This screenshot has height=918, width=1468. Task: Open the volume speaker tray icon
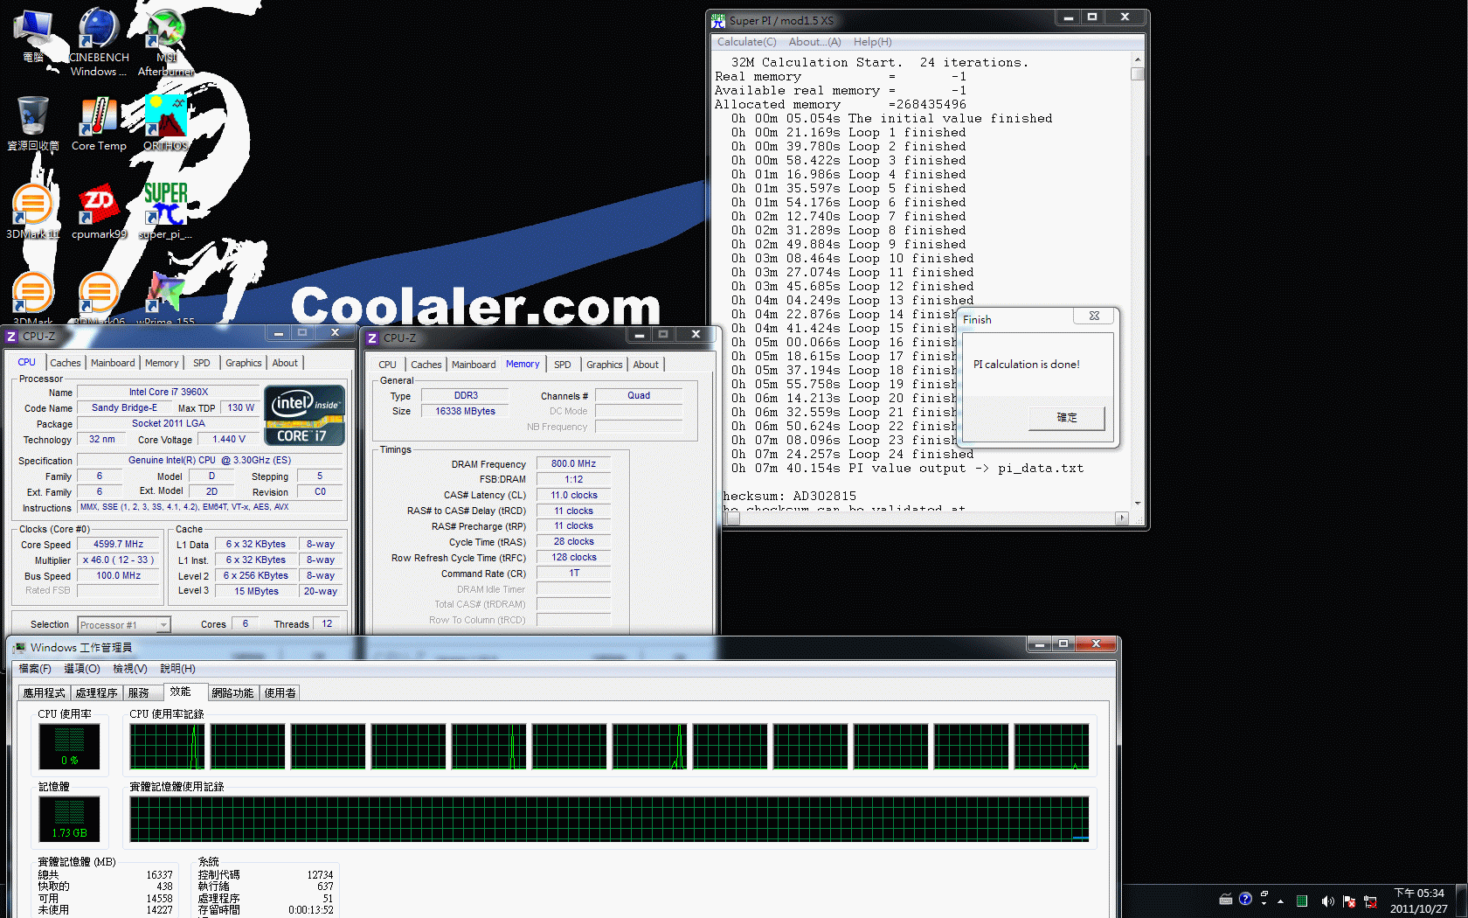[x=1326, y=901]
